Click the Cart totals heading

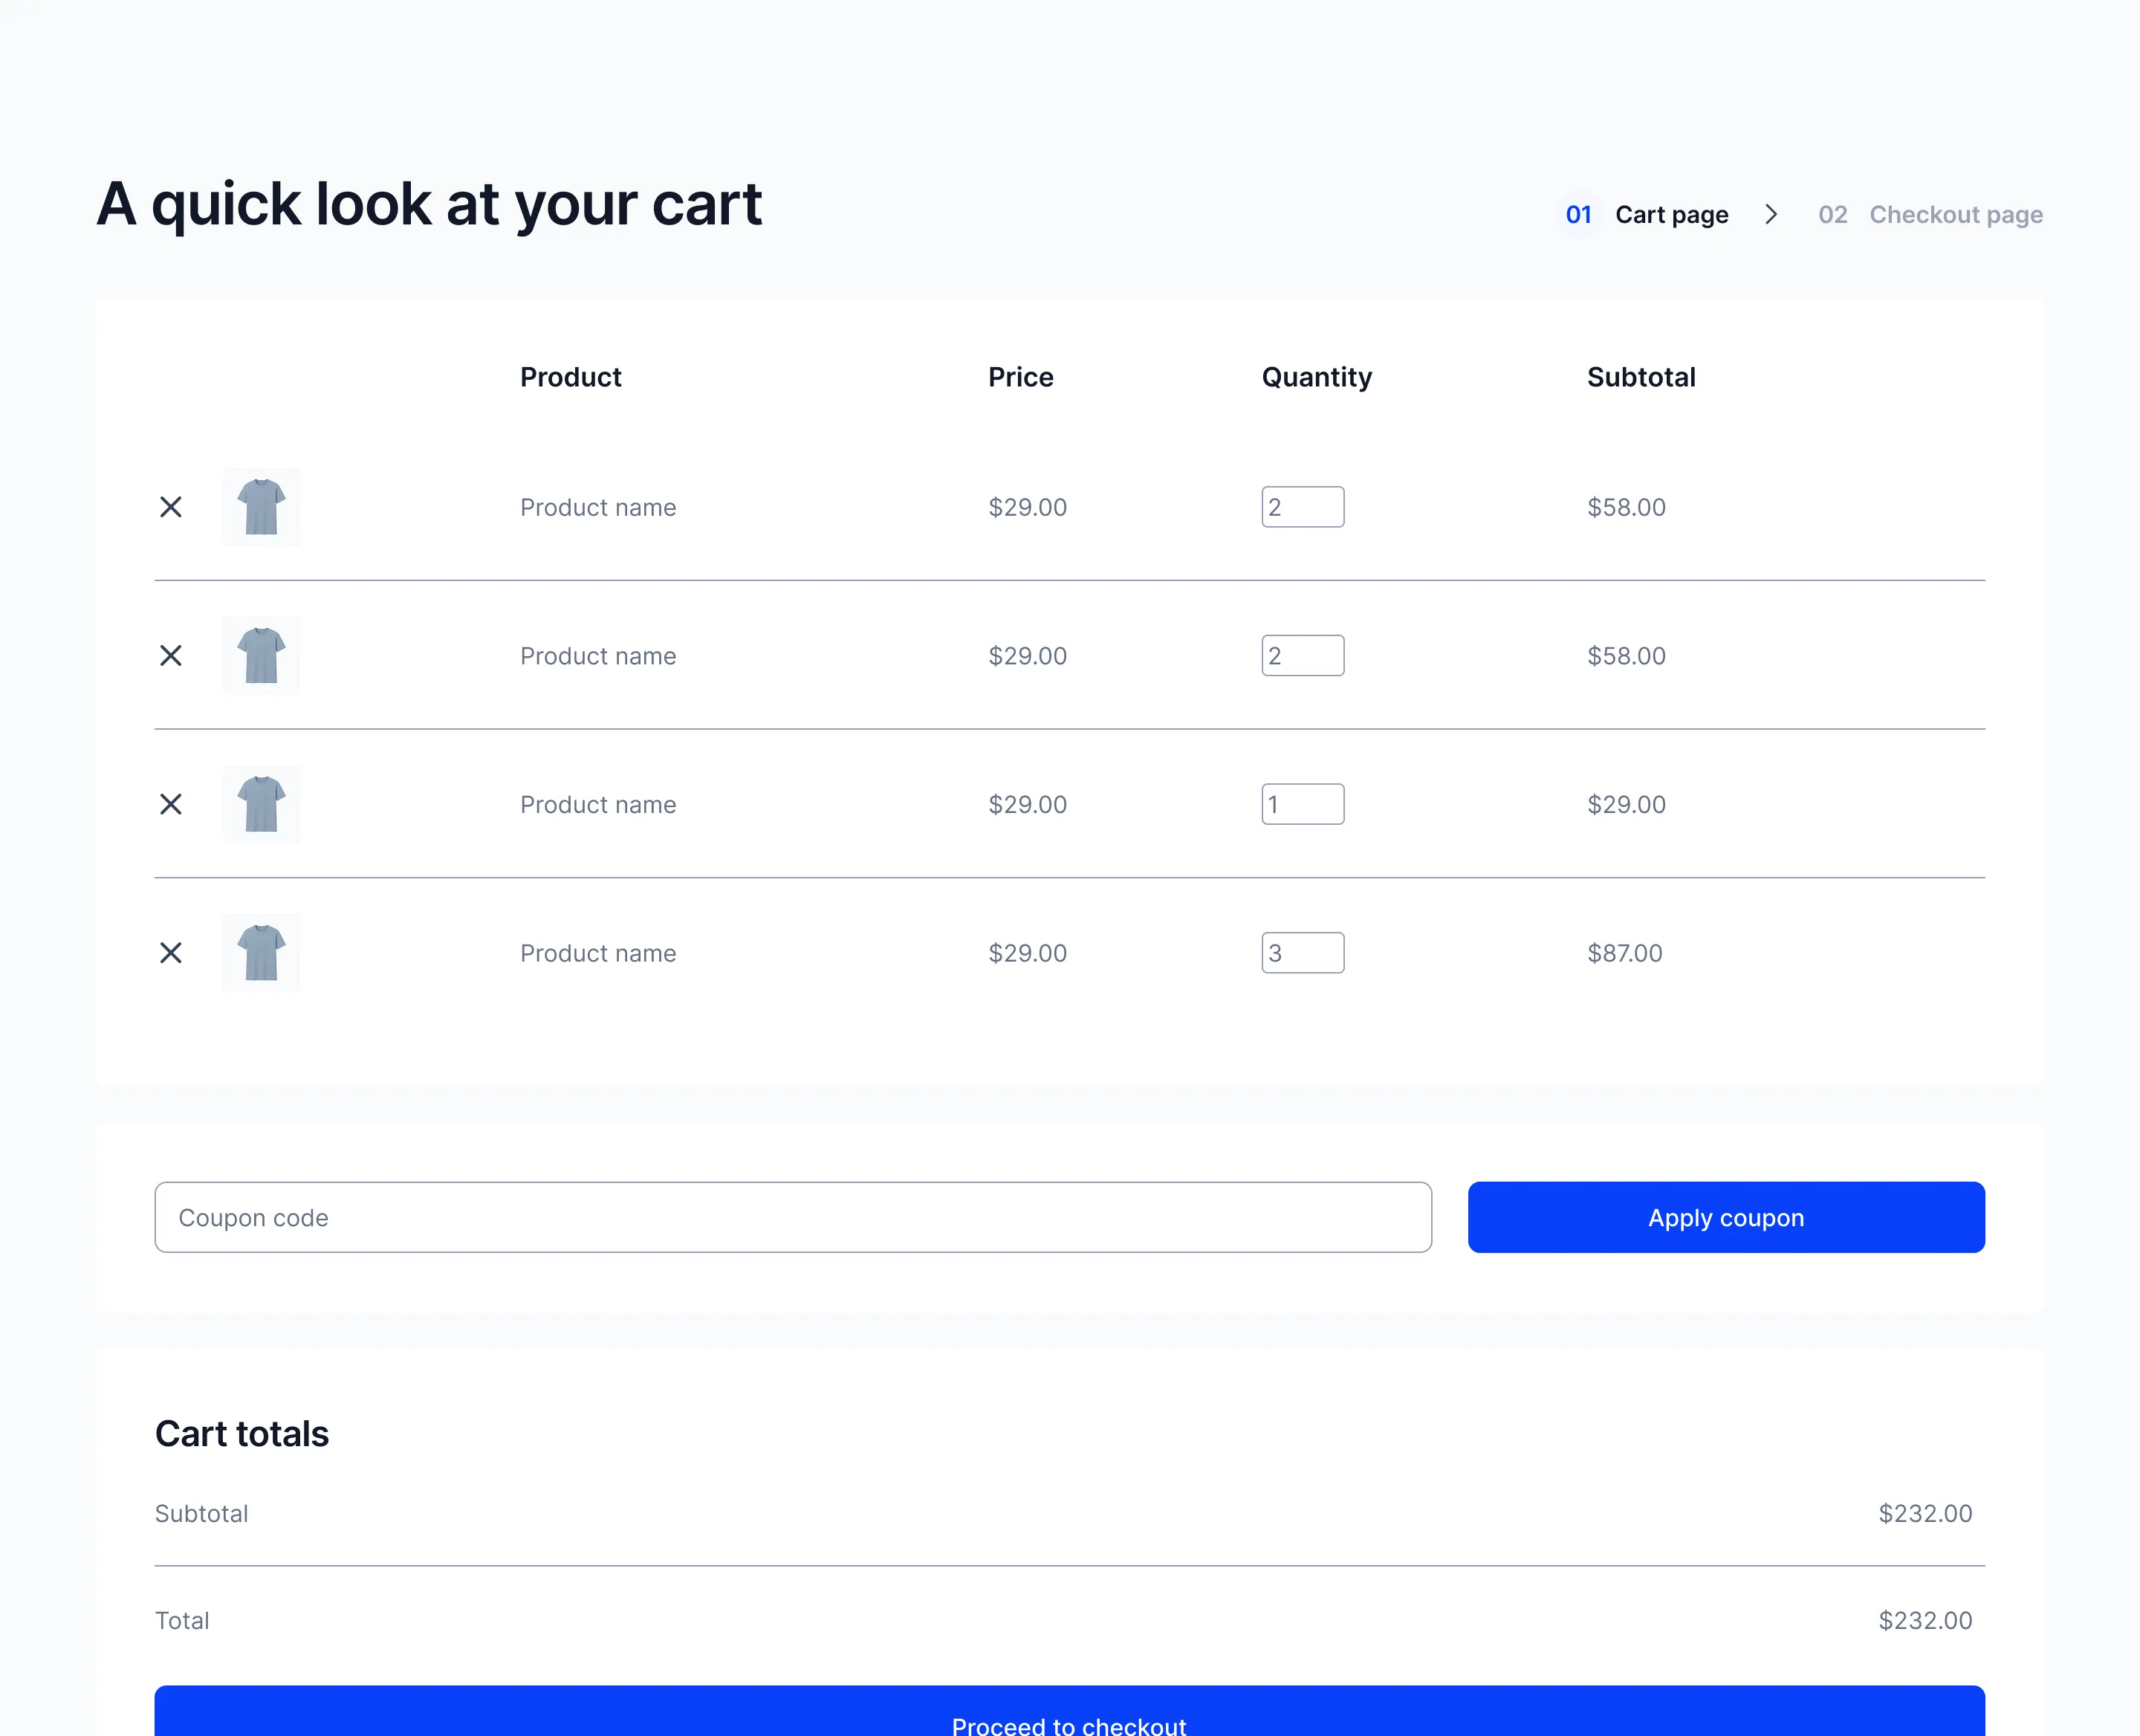click(x=242, y=1434)
